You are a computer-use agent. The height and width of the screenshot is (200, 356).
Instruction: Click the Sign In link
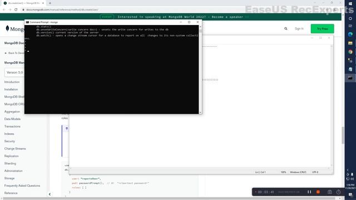(299, 28)
